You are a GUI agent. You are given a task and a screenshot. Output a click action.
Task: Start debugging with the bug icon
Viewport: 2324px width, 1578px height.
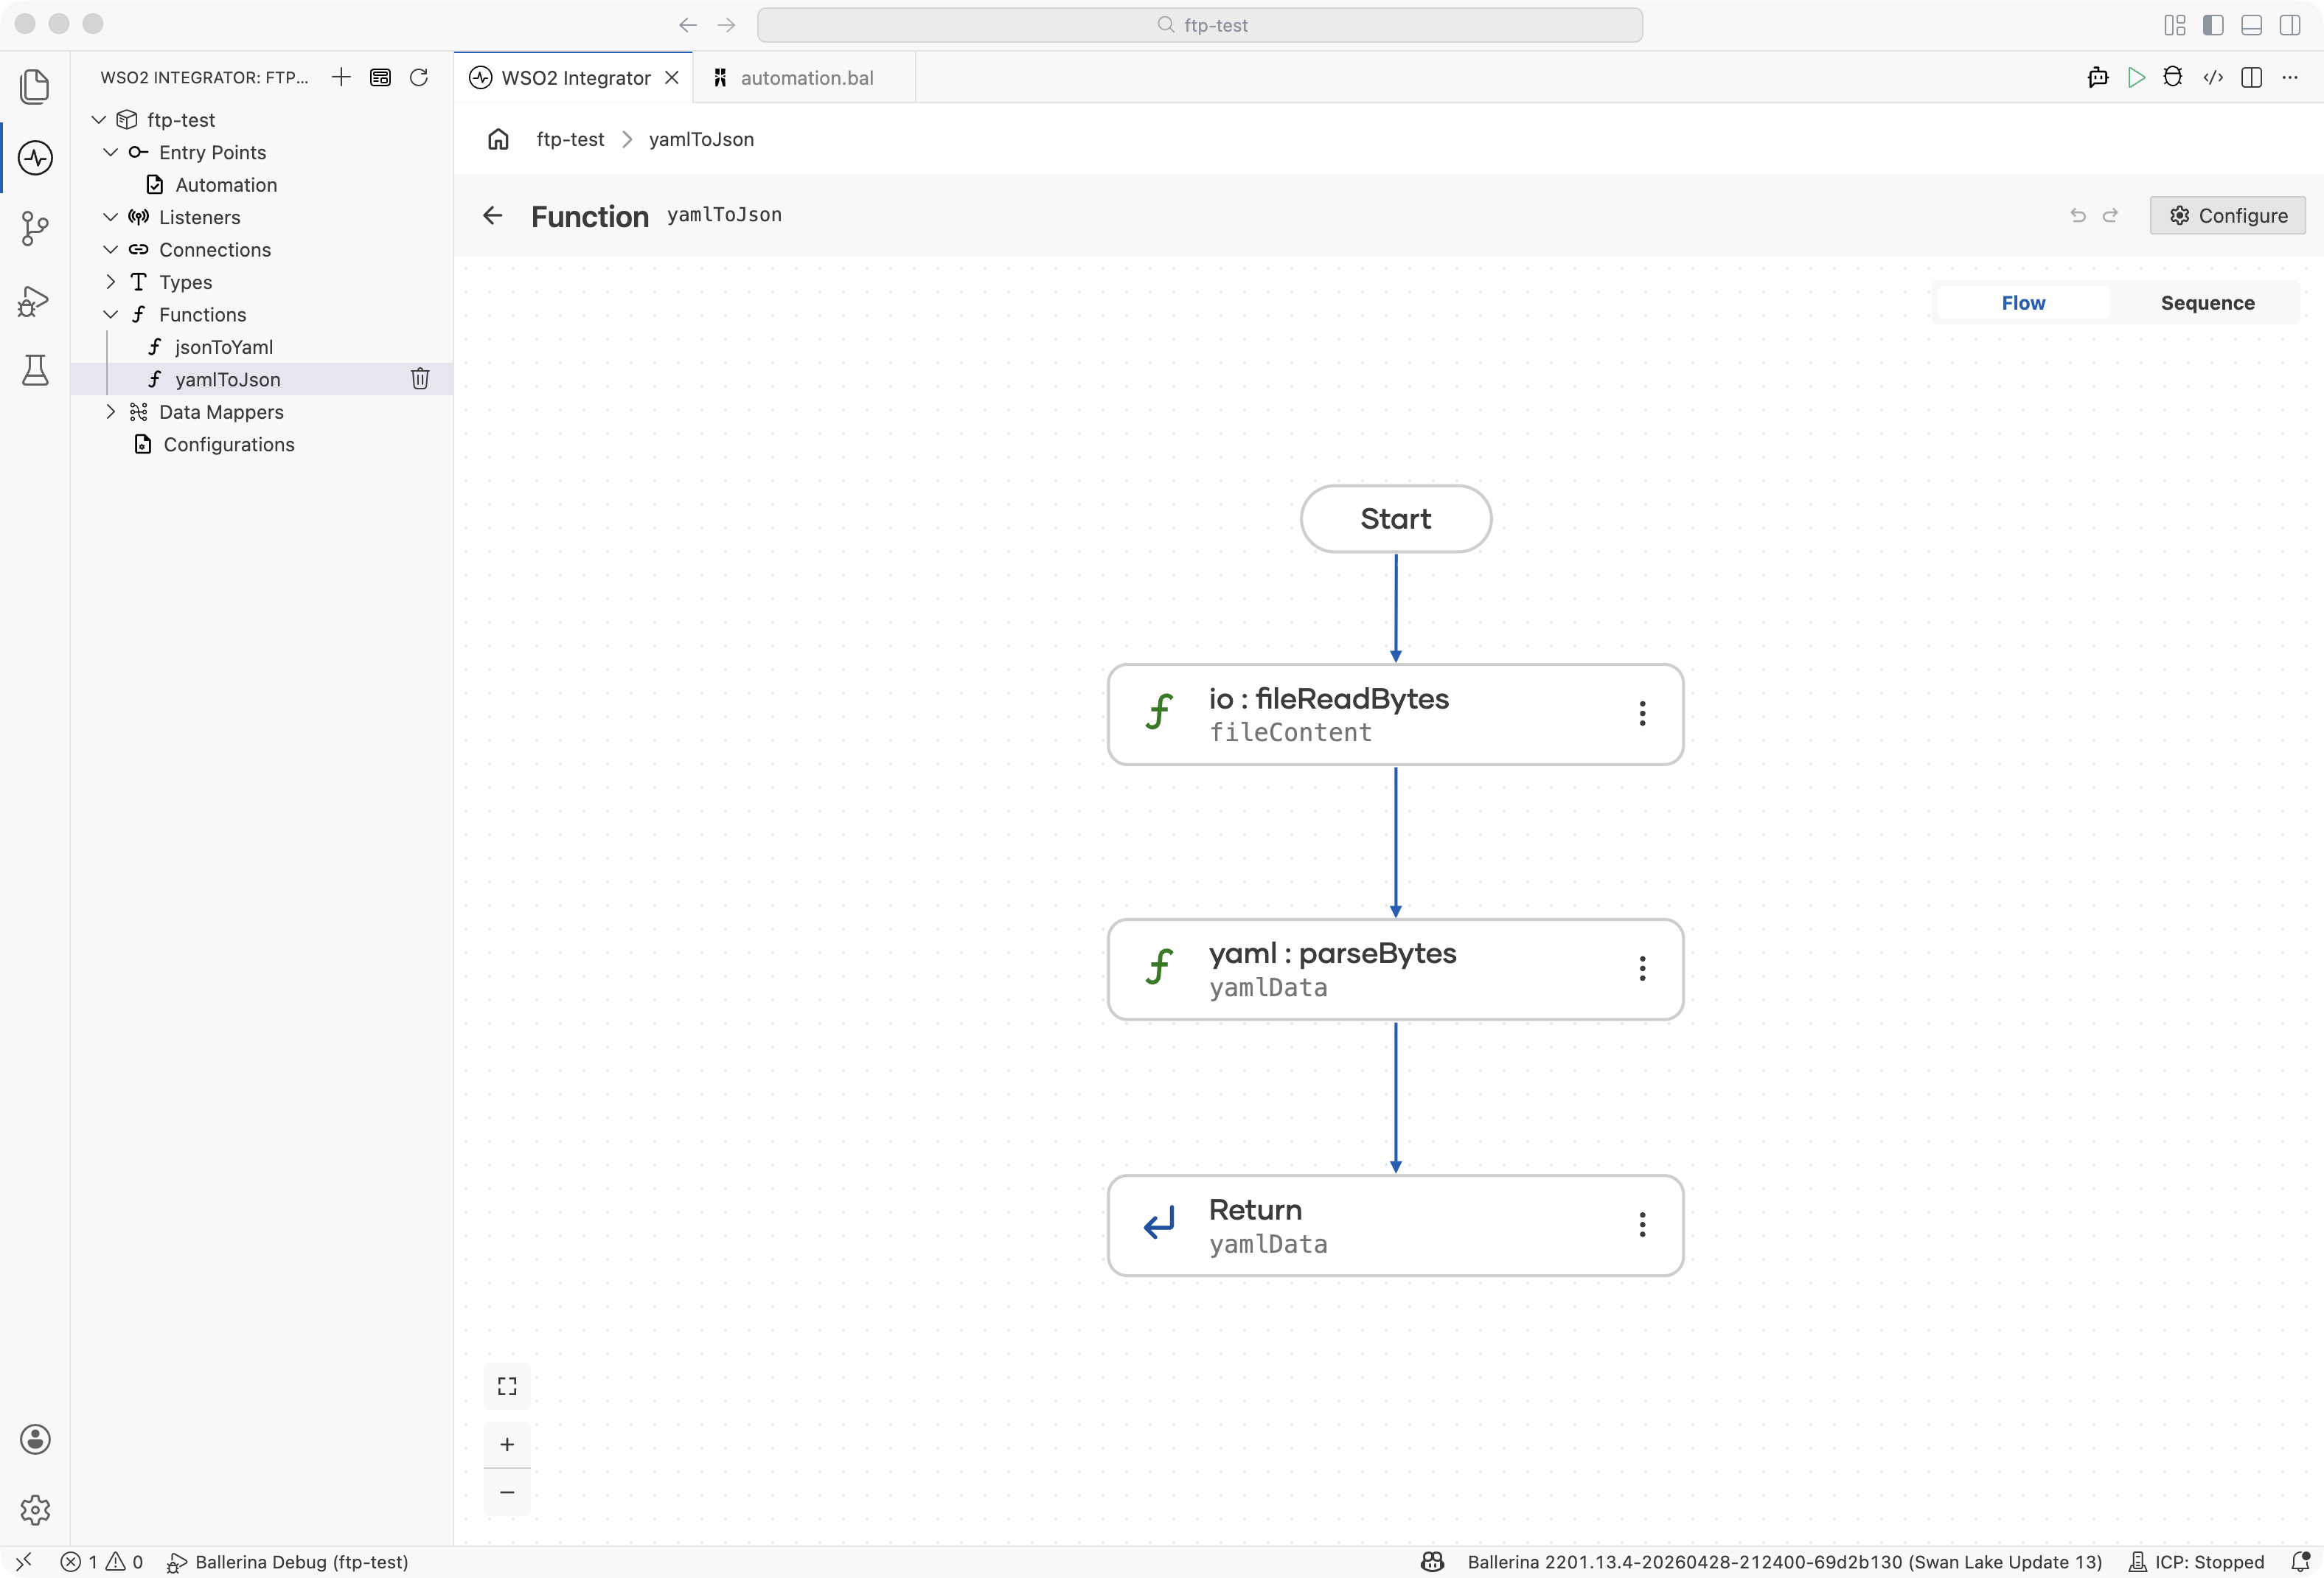2173,78
